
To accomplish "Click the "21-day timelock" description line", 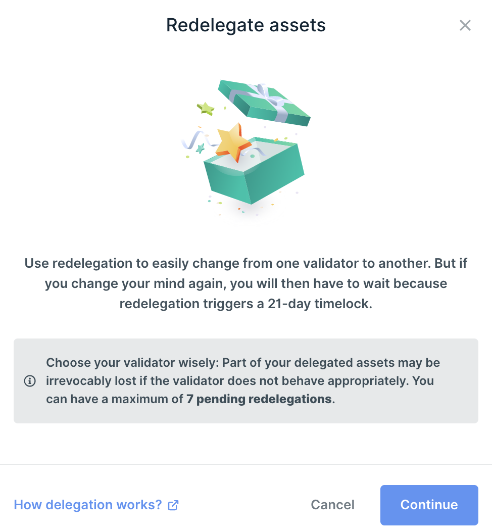I will [x=246, y=304].
